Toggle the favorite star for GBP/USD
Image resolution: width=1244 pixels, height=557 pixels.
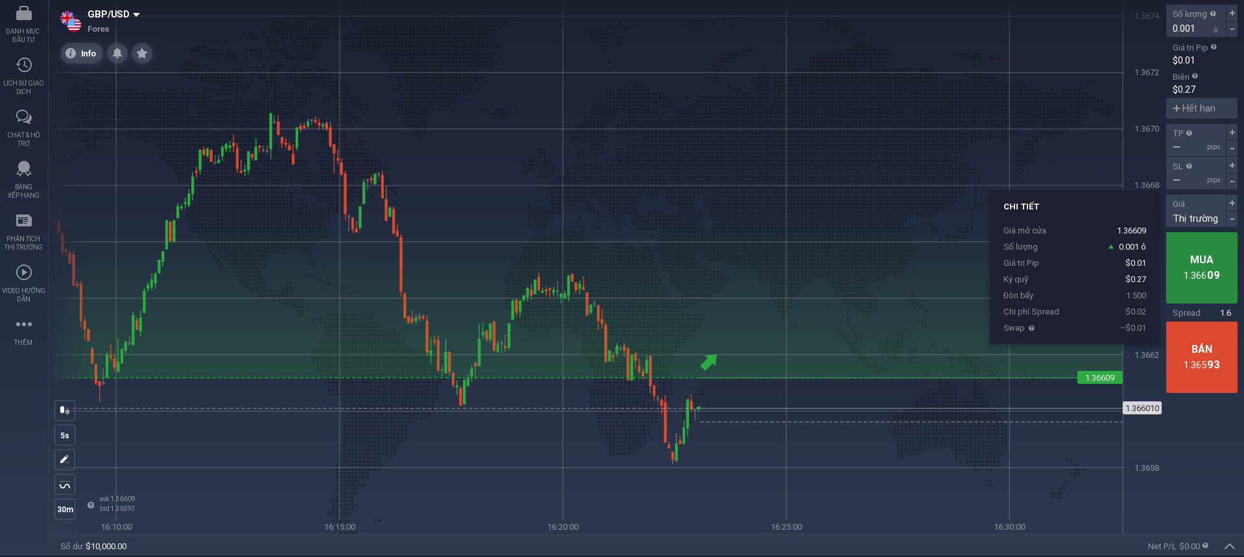142,53
